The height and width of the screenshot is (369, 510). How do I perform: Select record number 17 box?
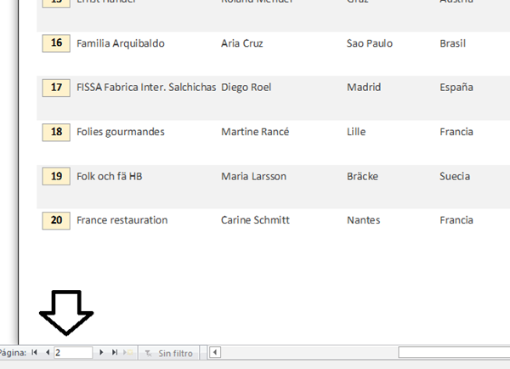click(56, 88)
